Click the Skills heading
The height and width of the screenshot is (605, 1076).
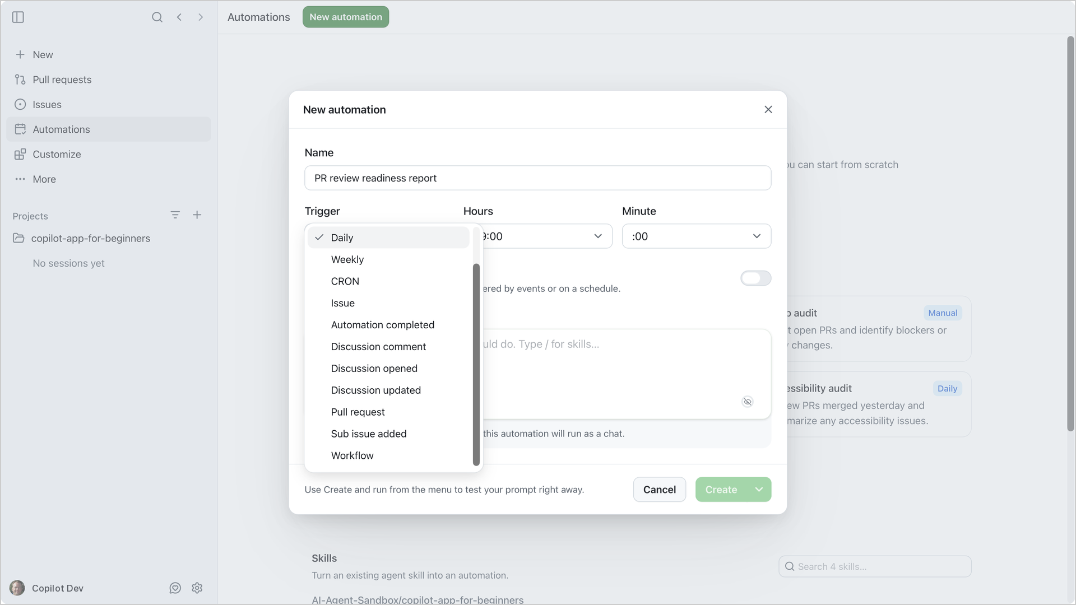(x=324, y=559)
